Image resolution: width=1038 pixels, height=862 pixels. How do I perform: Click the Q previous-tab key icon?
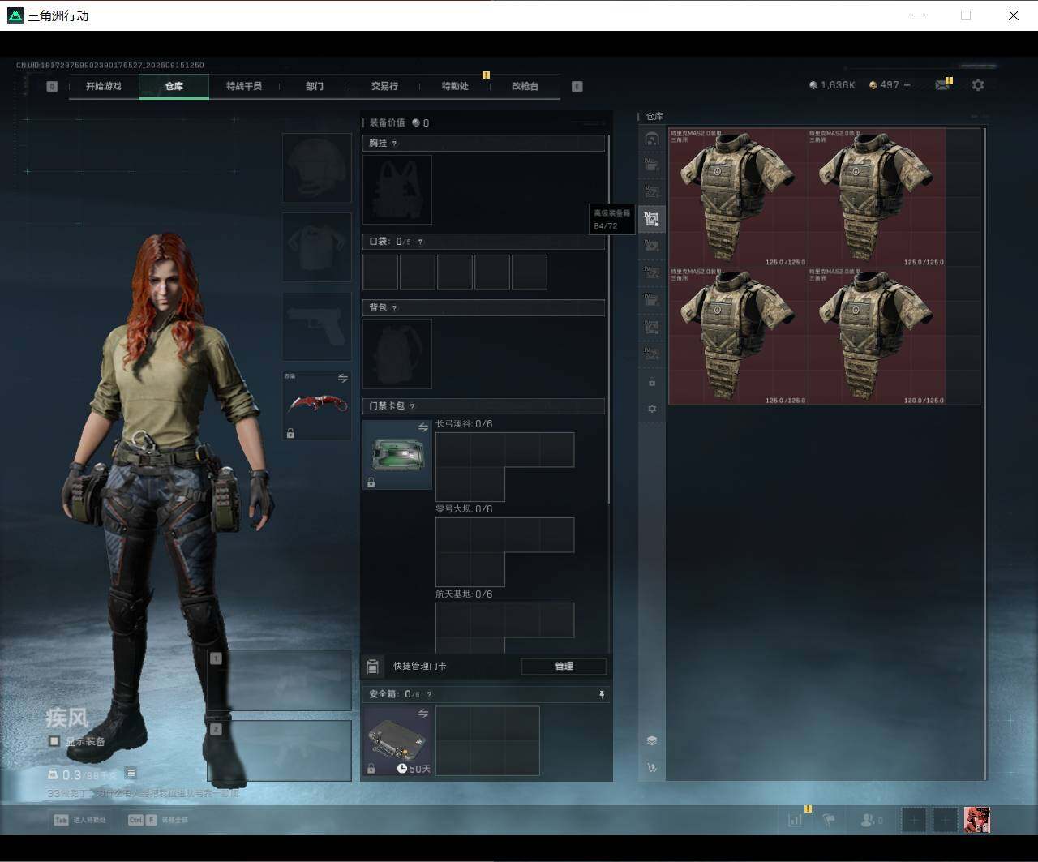pos(52,87)
